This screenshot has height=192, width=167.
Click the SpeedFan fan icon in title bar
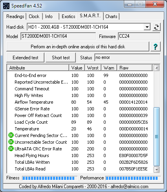(6, 6)
